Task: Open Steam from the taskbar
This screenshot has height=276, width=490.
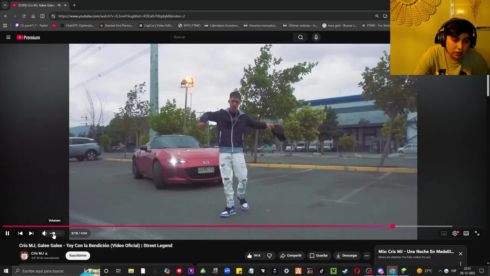Action: click(345, 271)
